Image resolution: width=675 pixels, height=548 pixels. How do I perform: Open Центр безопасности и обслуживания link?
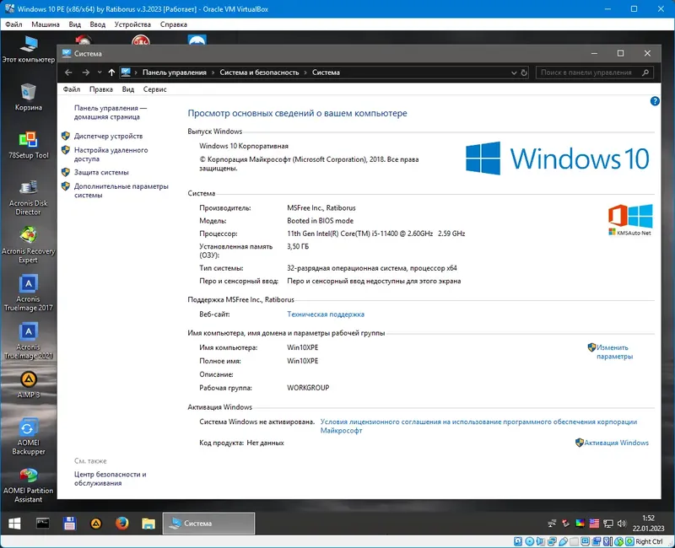click(111, 479)
